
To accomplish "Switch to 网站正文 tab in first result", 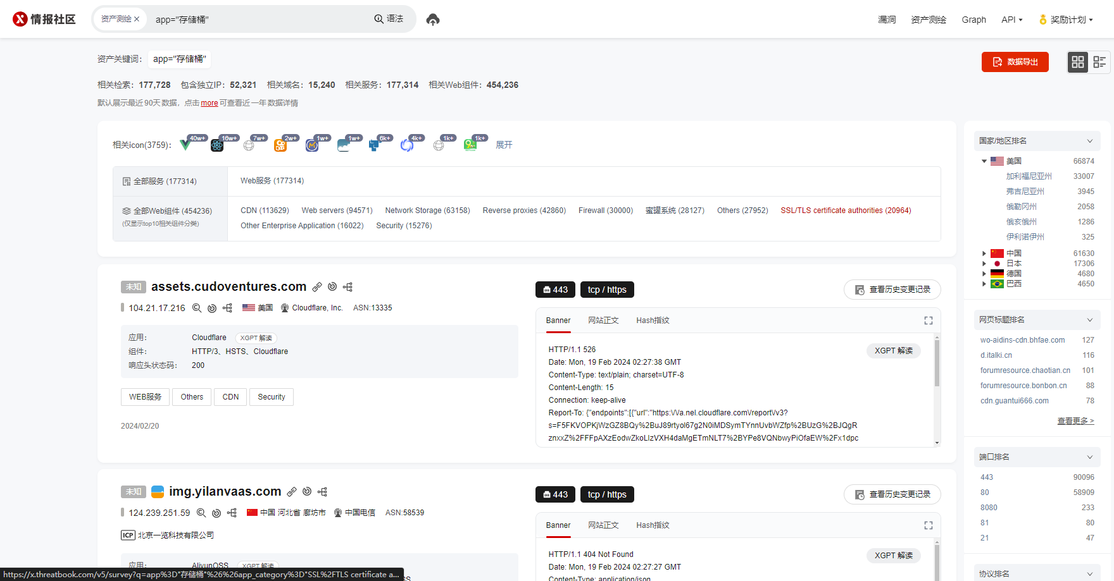I will (603, 321).
